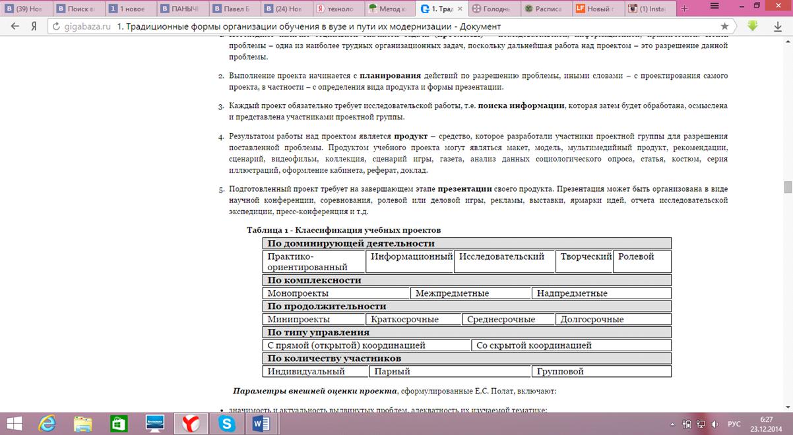
Task: Open the РУС input language selector
Action: coord(734,424)
